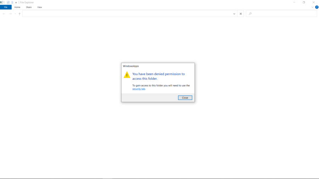Viewport: 319px width, 179px height.
Task: Click the search box
Action: [x=281, y=14]
